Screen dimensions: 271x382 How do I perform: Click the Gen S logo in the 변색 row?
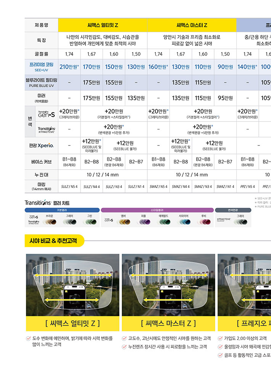pyautogui.click(x=46, y=114)
